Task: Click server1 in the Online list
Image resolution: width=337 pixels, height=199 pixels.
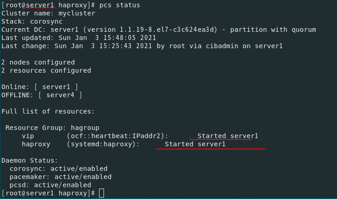Action: (56, 87)
